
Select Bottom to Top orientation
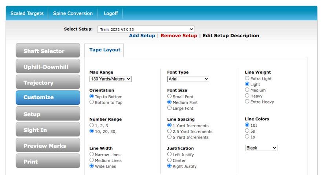click(92, 102)
